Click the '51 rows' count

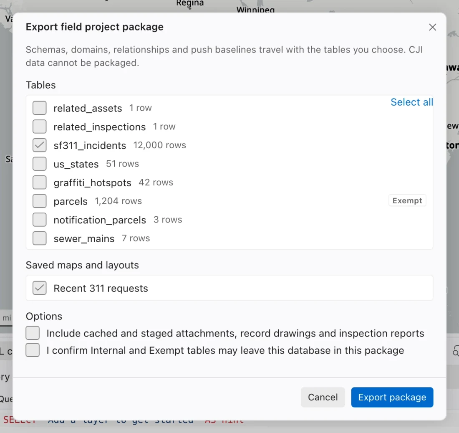[122, 164]
